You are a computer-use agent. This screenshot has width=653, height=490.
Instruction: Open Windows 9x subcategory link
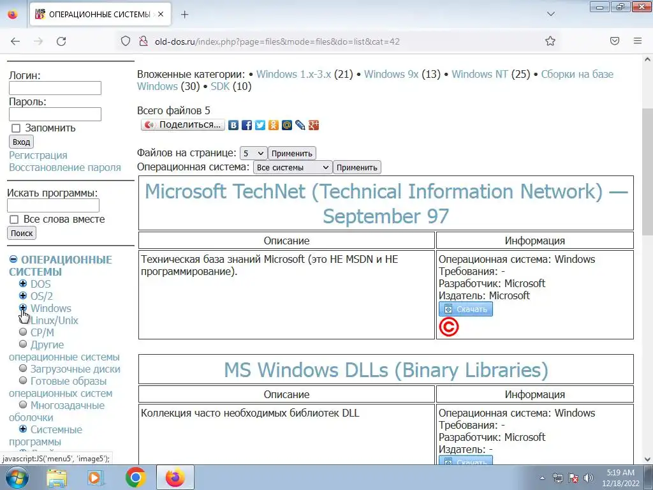[x=391, y=74]
